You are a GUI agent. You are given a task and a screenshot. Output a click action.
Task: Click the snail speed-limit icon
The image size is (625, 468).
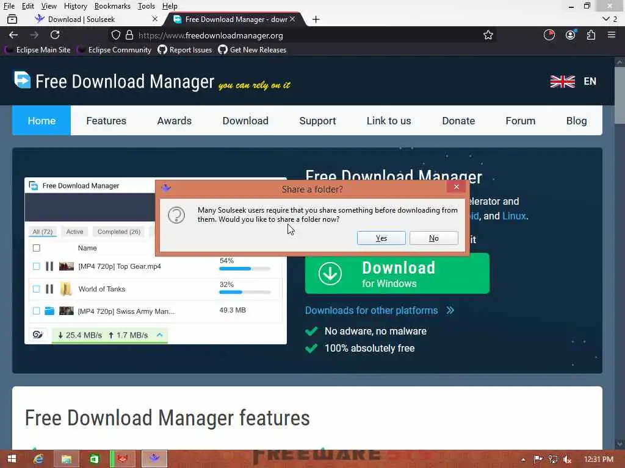tap(38, 335)
